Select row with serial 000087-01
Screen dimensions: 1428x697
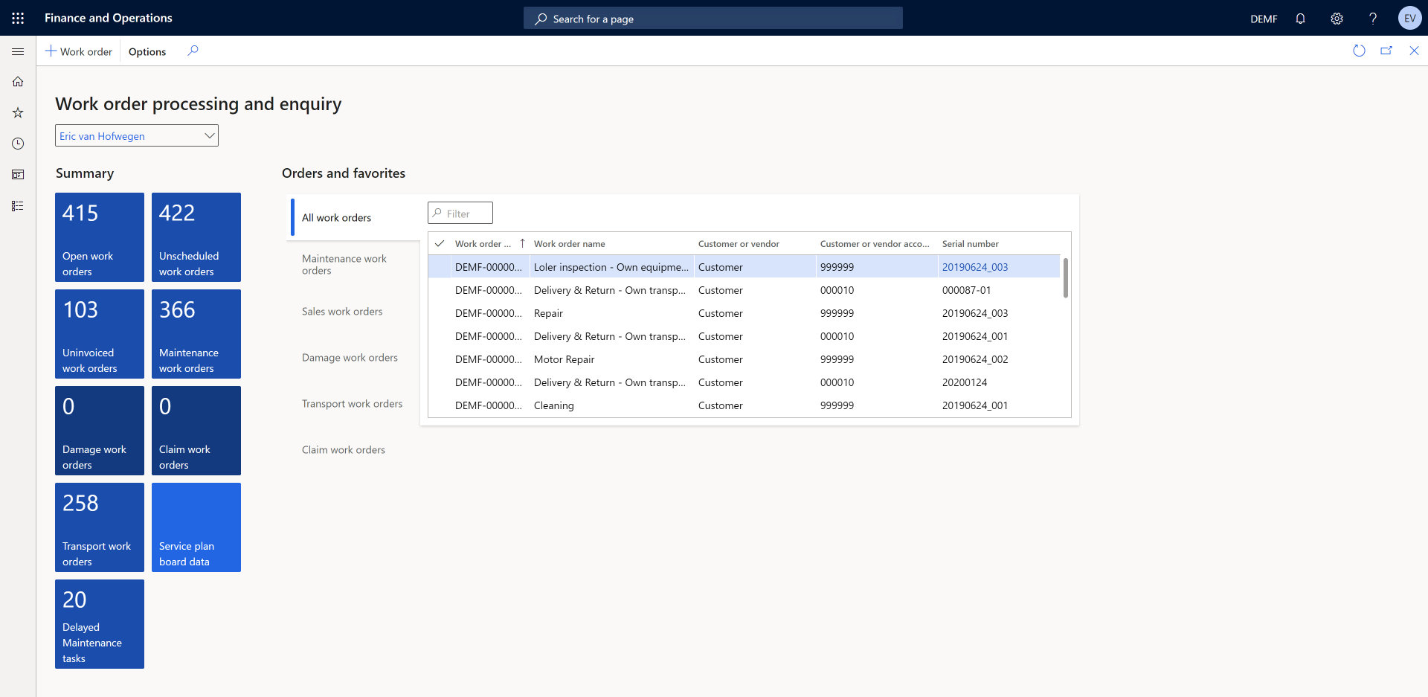point(745,290)
